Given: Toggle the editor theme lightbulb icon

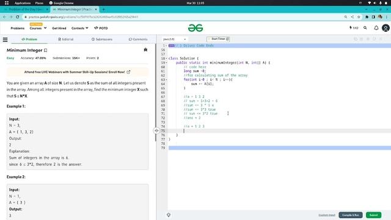Looking at the screenshot, I should pyautogui.click(x=169, y=215).
